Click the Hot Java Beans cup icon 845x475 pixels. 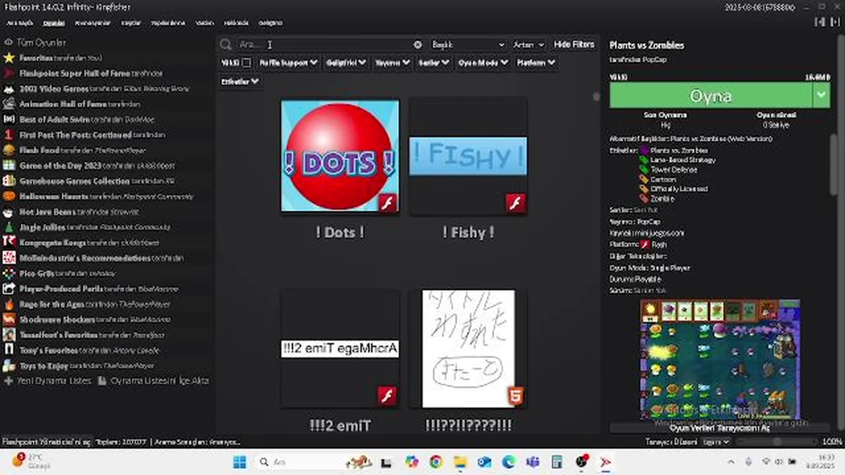coord(9,212)
